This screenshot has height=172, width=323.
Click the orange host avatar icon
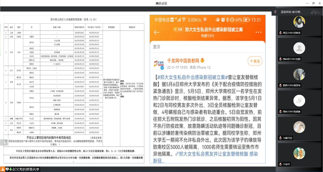[3, 169]
